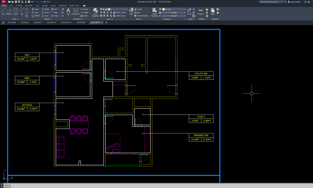Image resolution: width=313 pixels, height=188 pixels.
Task: Switch to SECTION6 drawing tab
Action: pos(12,23)
